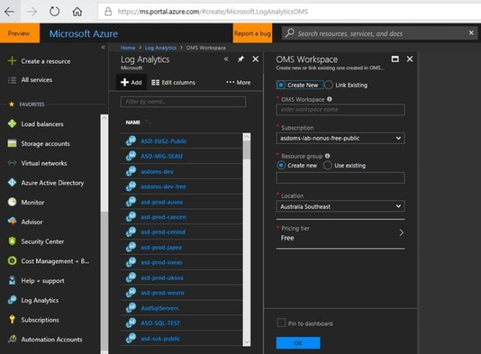Click the Report a bug button

tap(252, 33)
